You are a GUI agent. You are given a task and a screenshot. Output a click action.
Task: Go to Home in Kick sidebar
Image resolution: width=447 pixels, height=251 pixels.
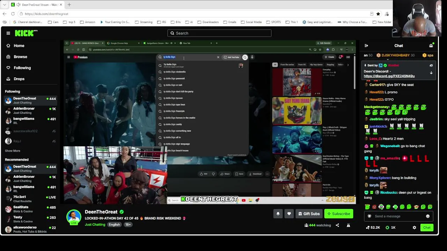(x=19, y=46)
